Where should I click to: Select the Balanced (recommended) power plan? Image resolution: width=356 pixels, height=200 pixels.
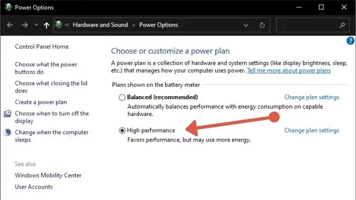(122, 98)
